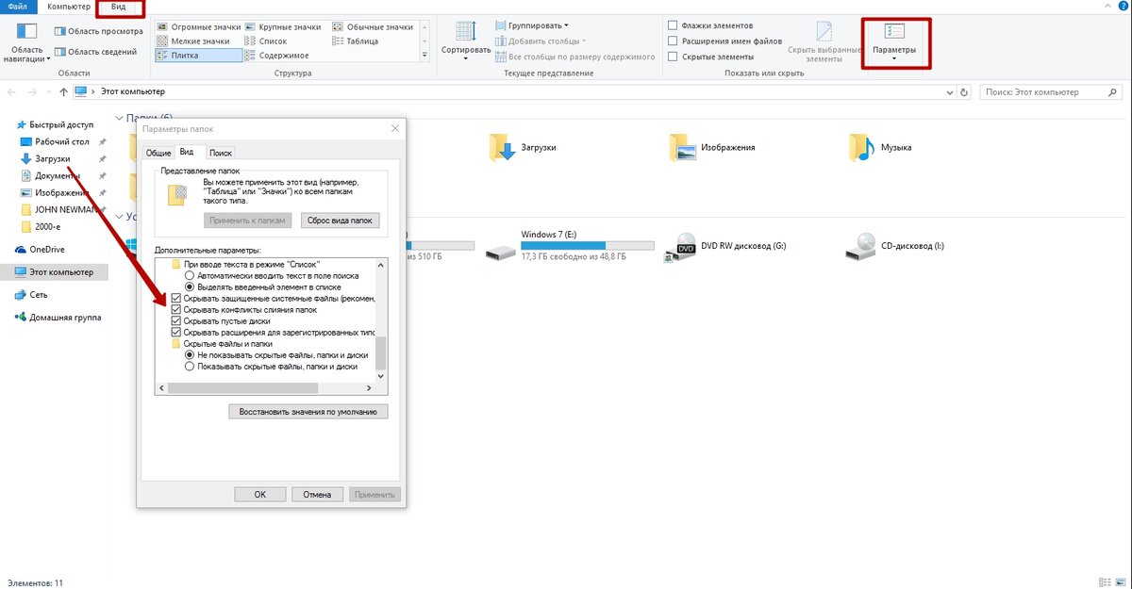Toggle Область сведений in the ribbon
Screen dimensions: 1132x589
(96, 52)
